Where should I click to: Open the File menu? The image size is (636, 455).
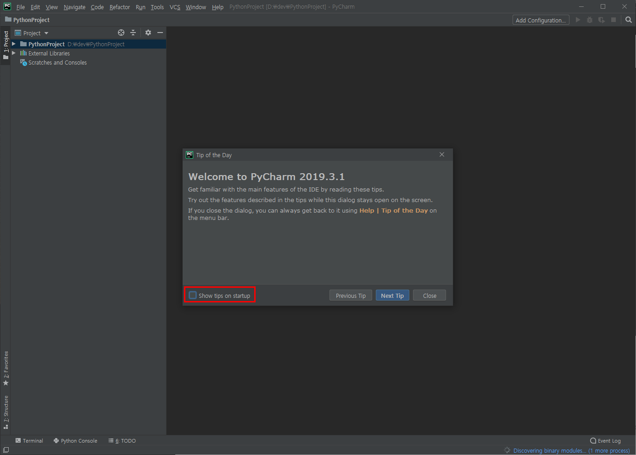point(21,7)
